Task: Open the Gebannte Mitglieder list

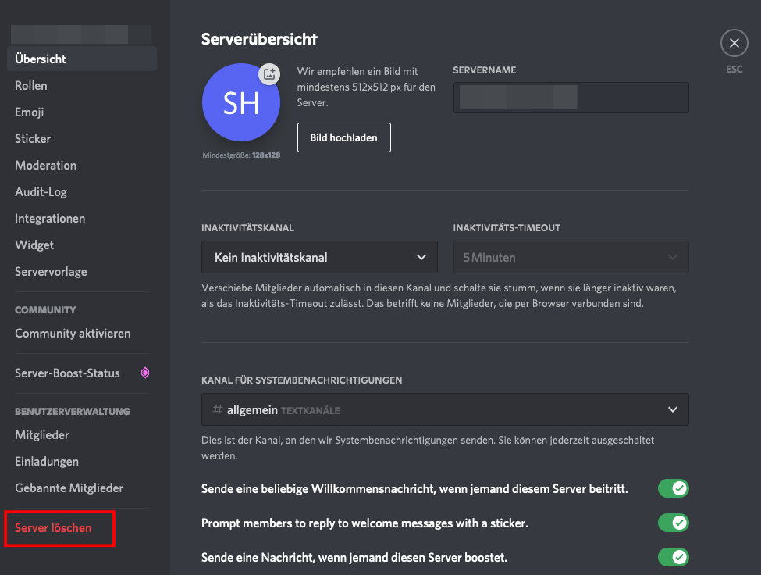Action: tap(69, 488)
